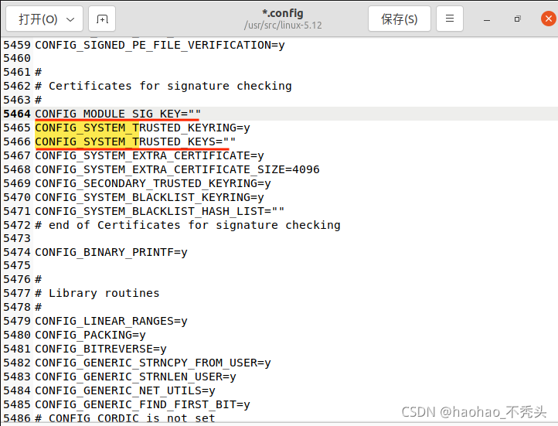Click the CONFIG_BITREVERSE=y line
Image resolution: width=558 pixels, height=426 pixels.
100,349
